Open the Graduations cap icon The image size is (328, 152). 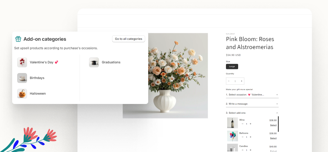(94, 62)
